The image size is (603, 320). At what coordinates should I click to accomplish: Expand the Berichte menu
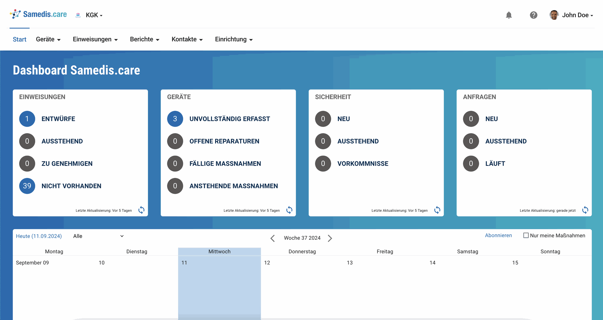tap(145, 39)
